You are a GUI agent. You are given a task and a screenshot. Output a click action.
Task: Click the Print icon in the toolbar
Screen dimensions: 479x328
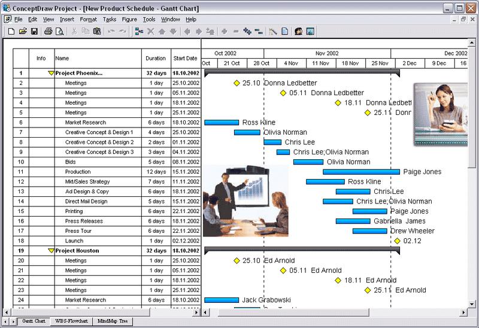pyautogui.click(x=48, y=31)
